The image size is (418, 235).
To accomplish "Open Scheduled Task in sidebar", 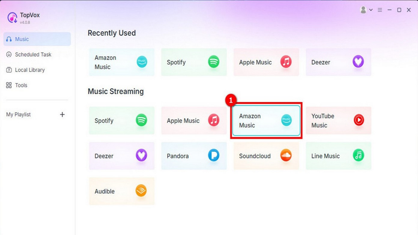I will click(x=33, y=54).
